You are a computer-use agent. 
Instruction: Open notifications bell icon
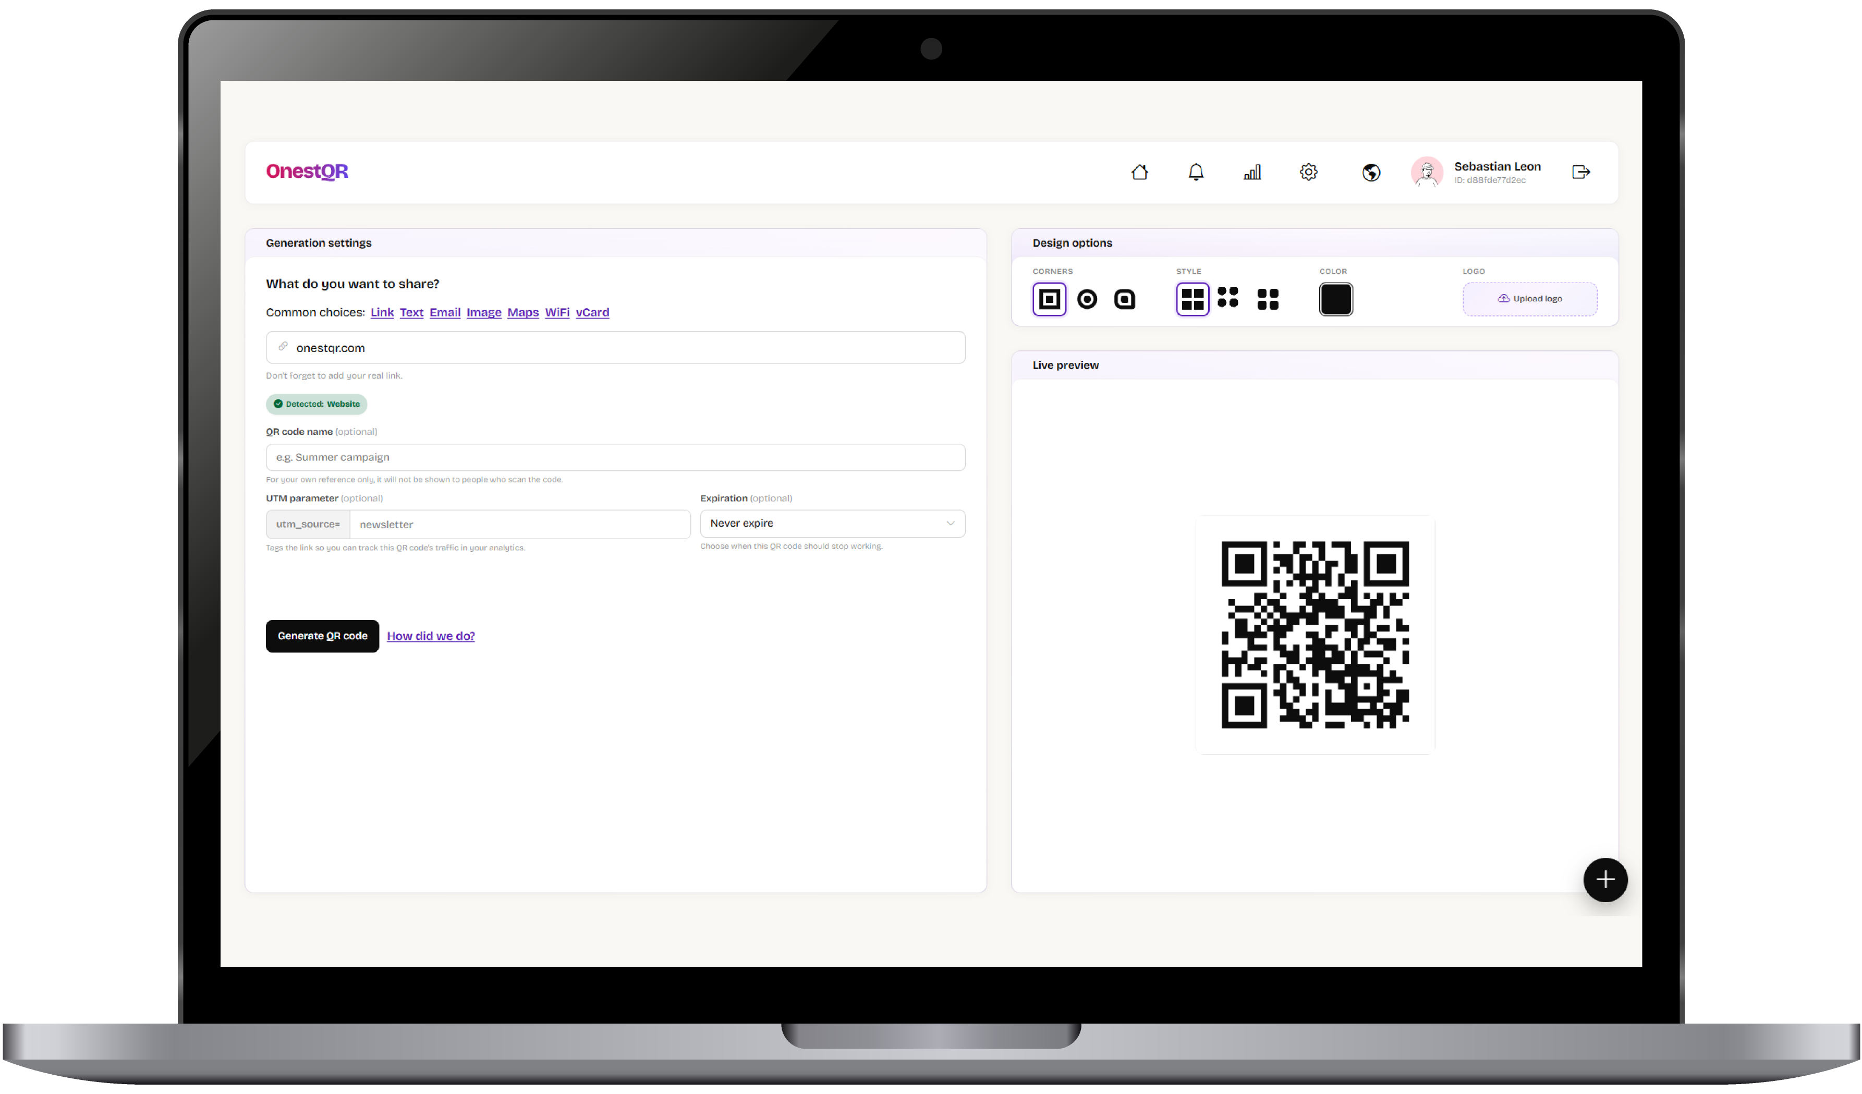pos(1196,172)
